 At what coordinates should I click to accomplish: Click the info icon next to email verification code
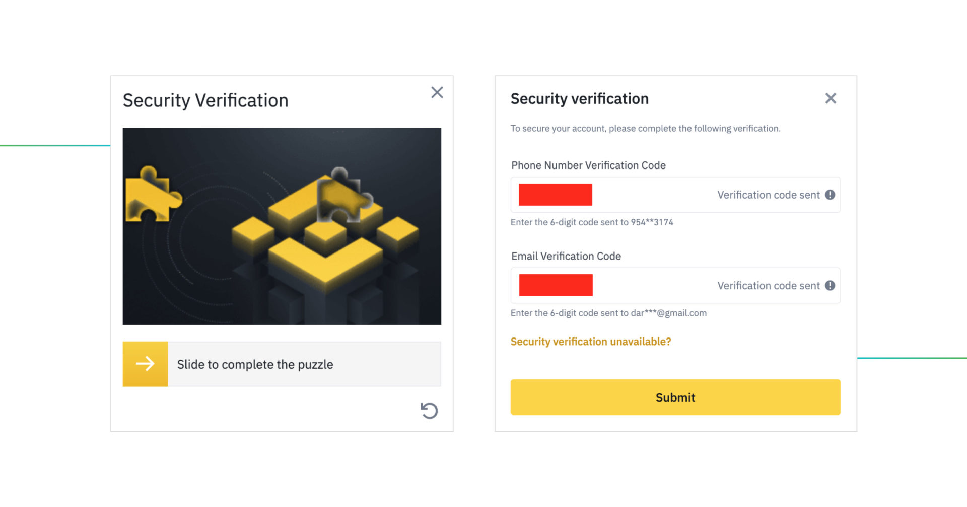pyautogui.click(x=830, y=285)
